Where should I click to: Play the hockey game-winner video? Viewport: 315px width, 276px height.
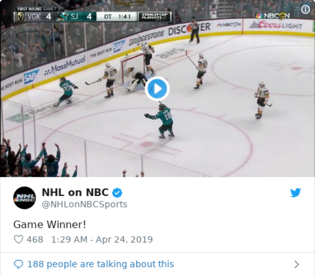(157, 89)
